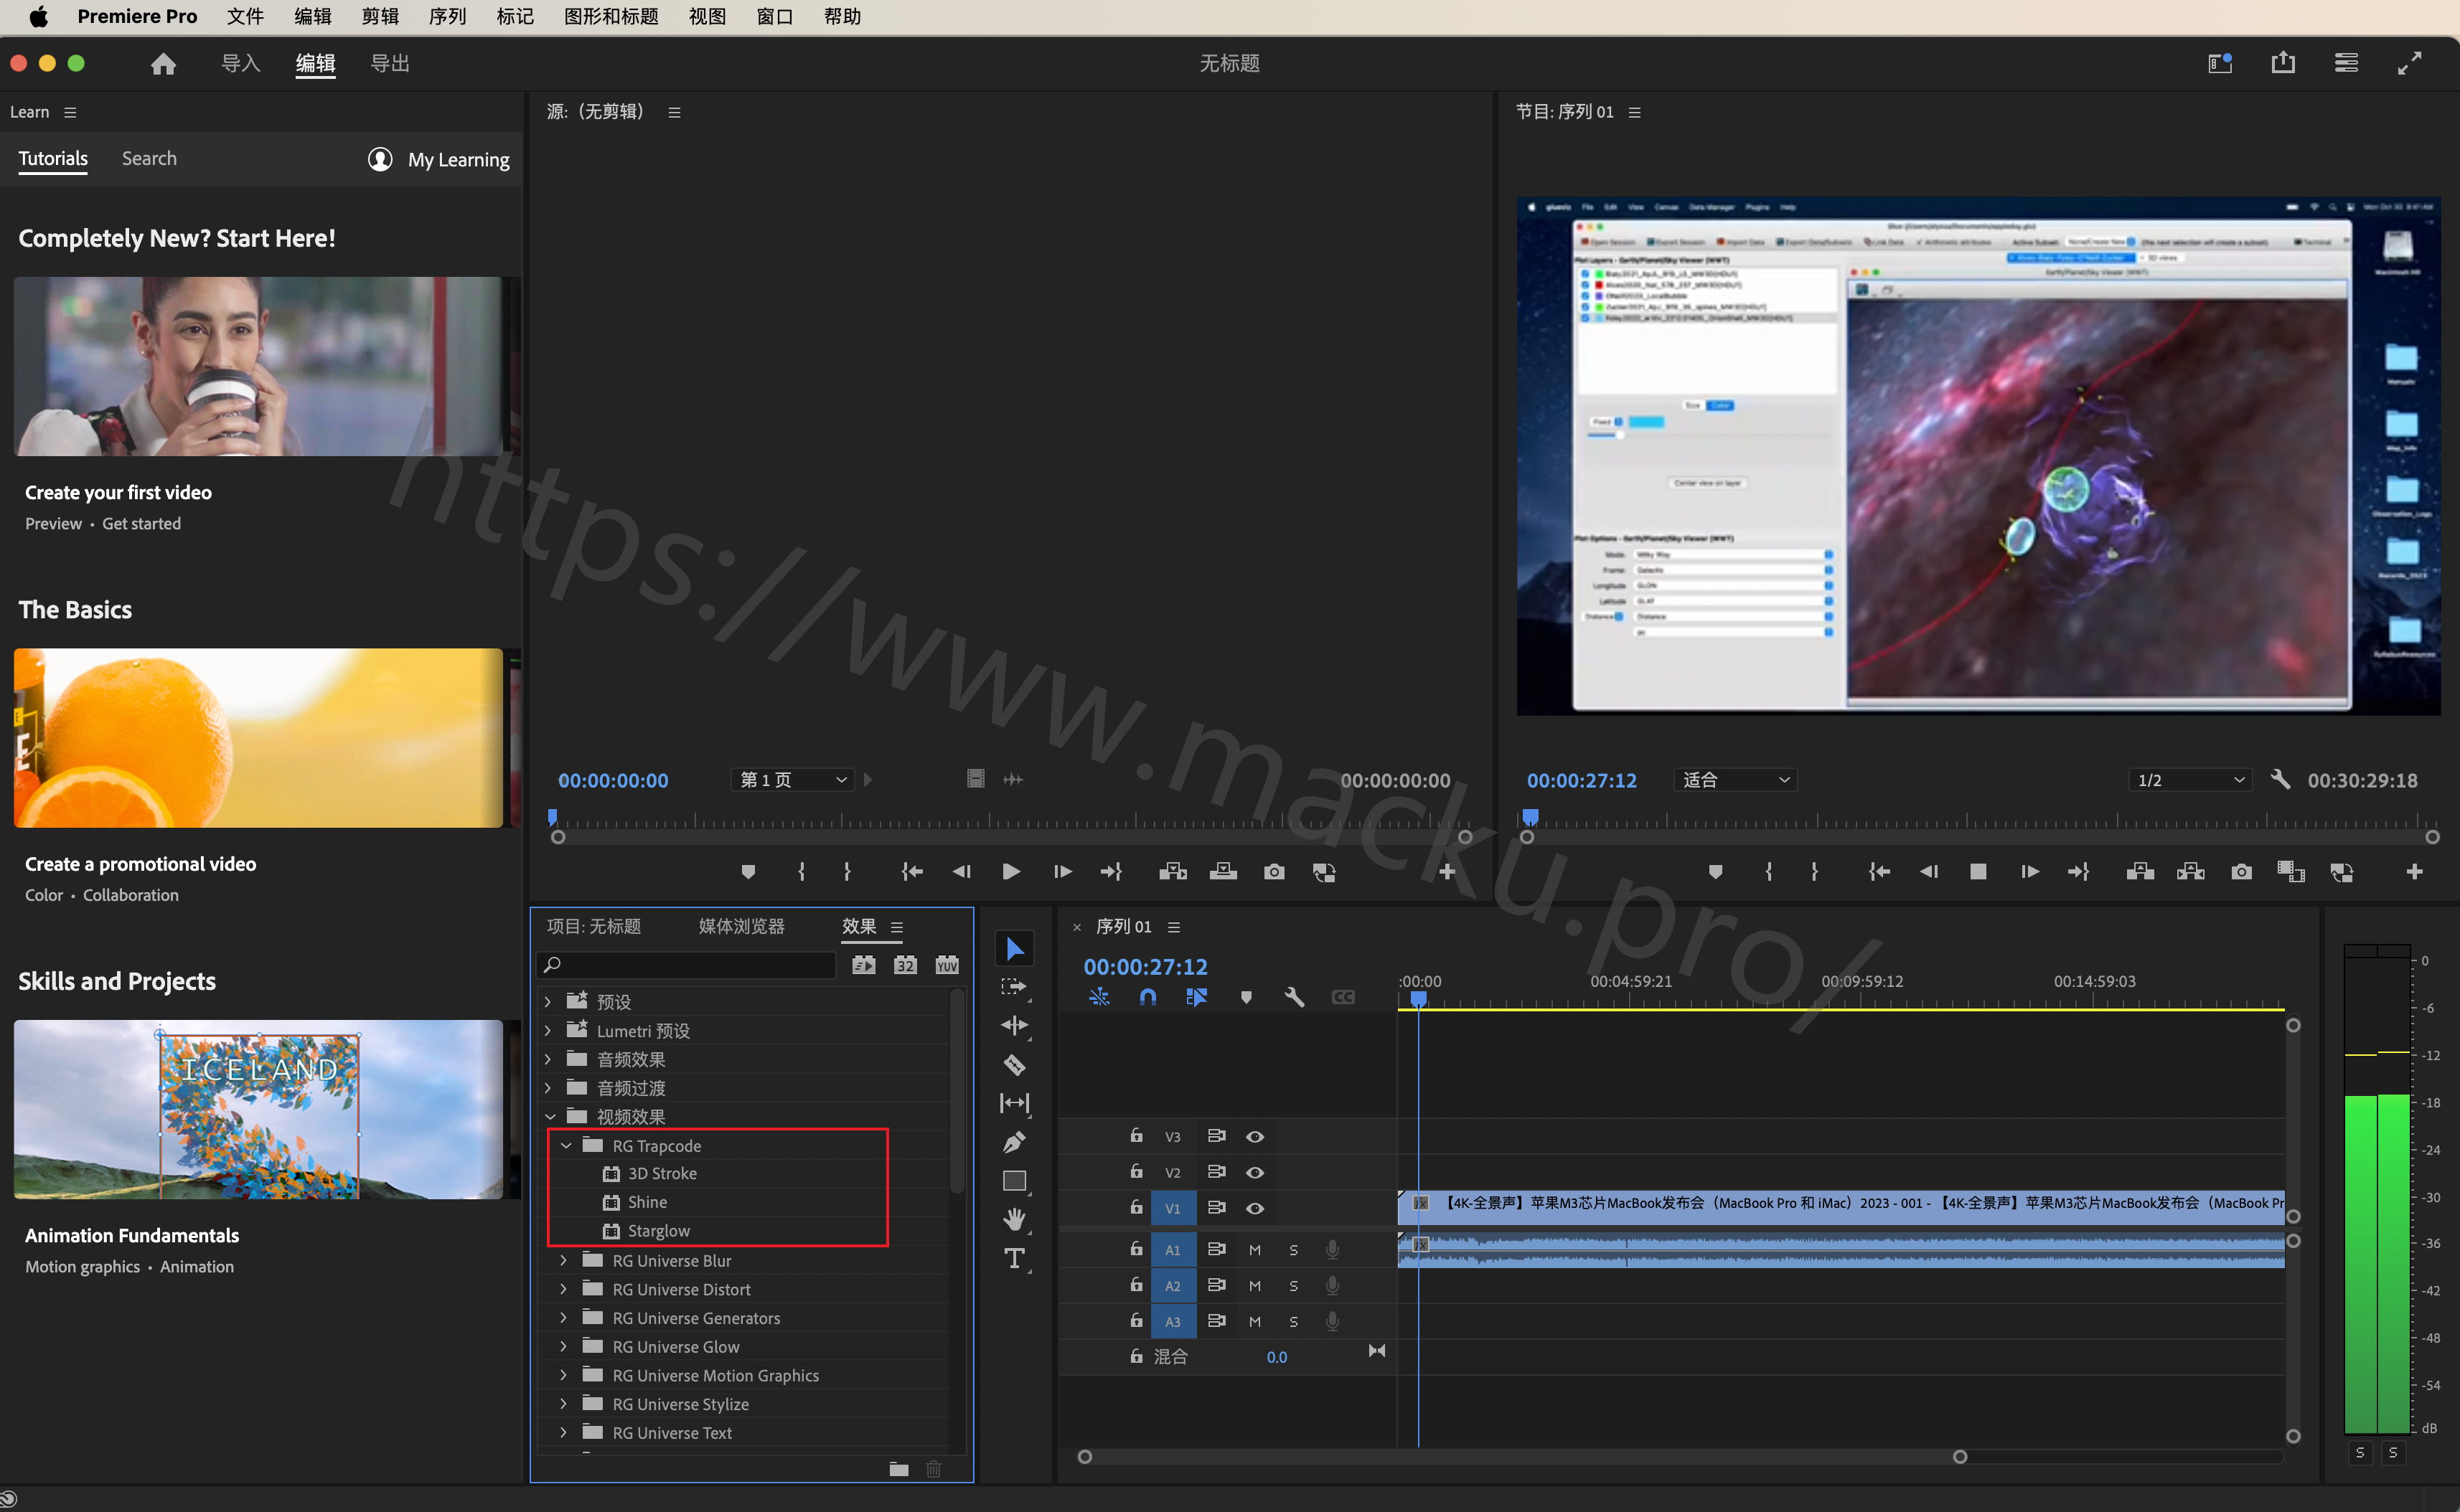Switch to the 媒体浏览器 tab

pos(741,926)
